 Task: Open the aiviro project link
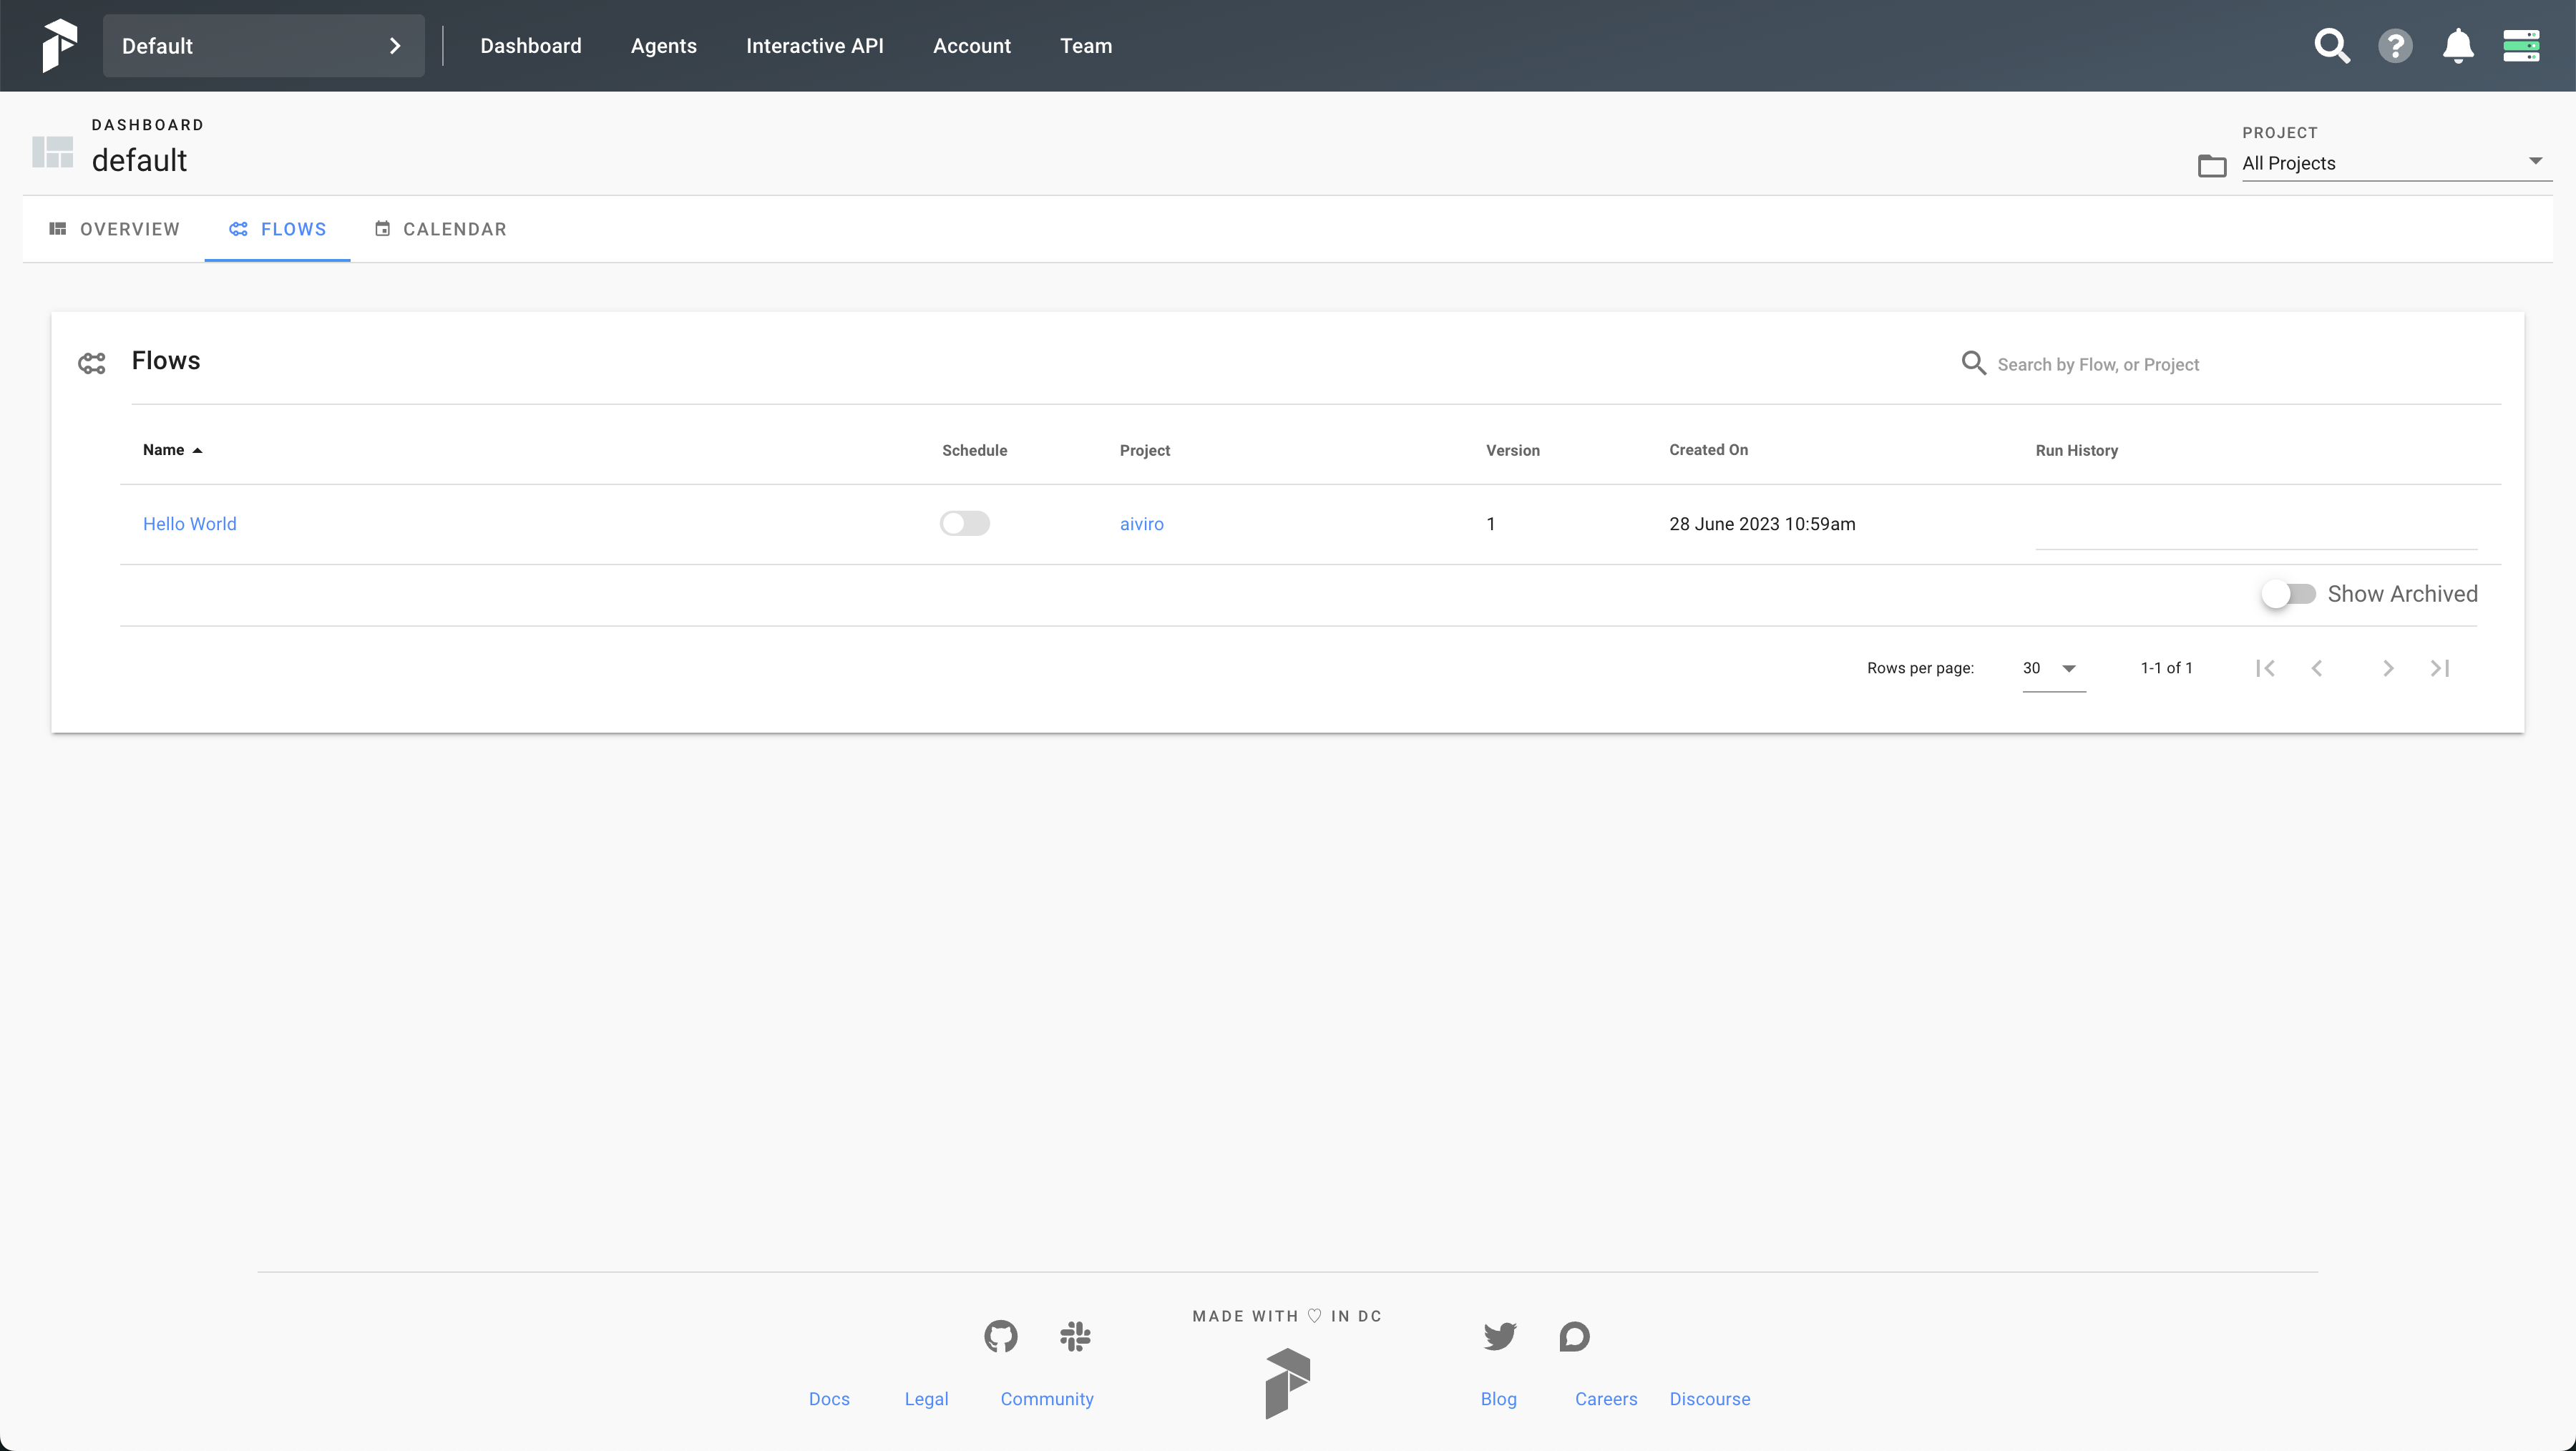(x=1141, y=524)
